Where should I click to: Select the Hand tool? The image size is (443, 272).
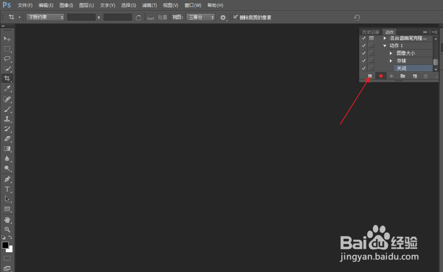tap(8, 219)
